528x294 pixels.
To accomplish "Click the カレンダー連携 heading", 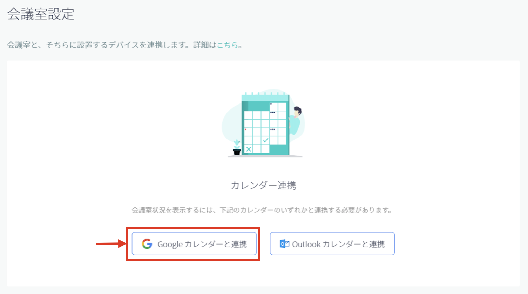I will pos(263,185).
